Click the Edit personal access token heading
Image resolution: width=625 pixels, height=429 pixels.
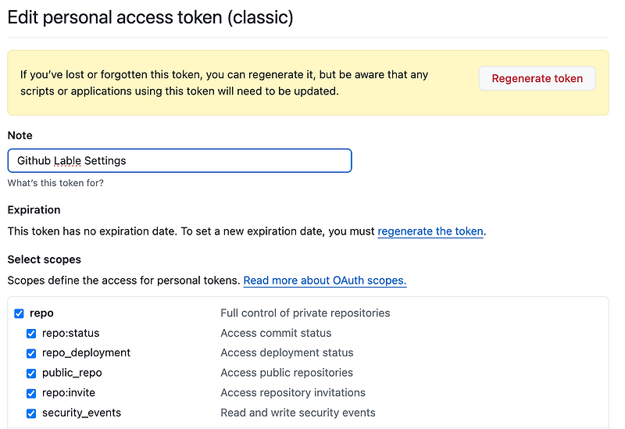point(150,17)
